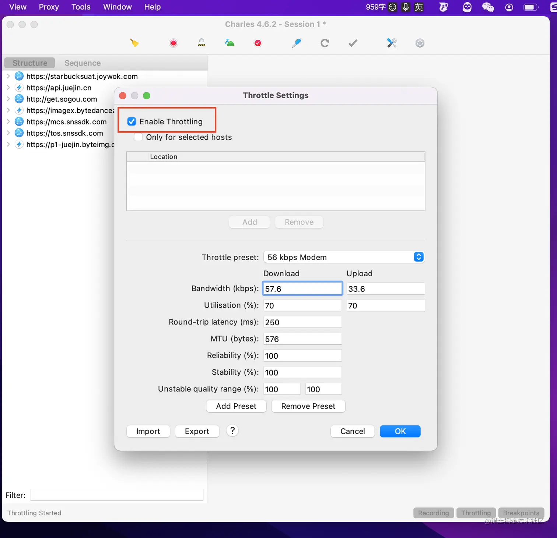Toggle the turtle Throttling icon
This screenshot has width=557, height=538.
(230, 43)
